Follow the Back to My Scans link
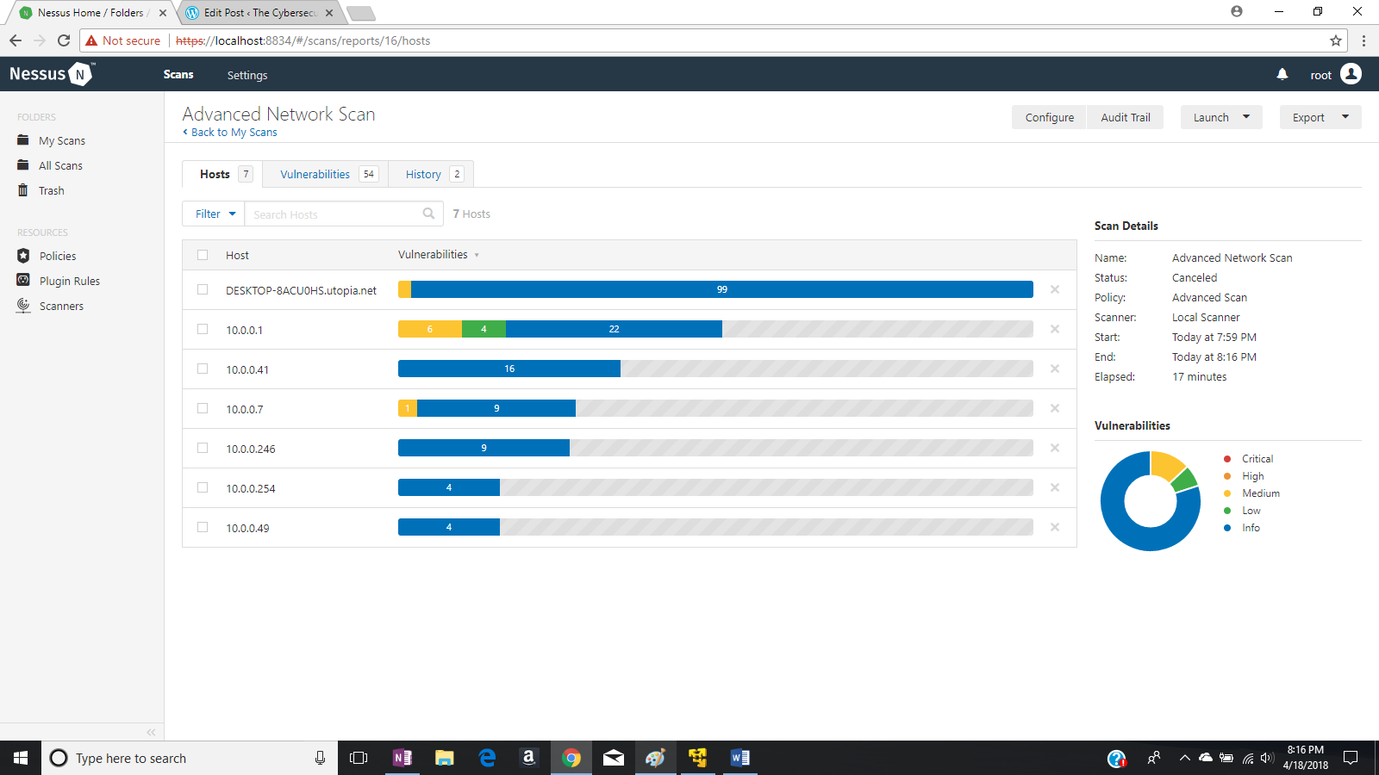 coord(229,132)
